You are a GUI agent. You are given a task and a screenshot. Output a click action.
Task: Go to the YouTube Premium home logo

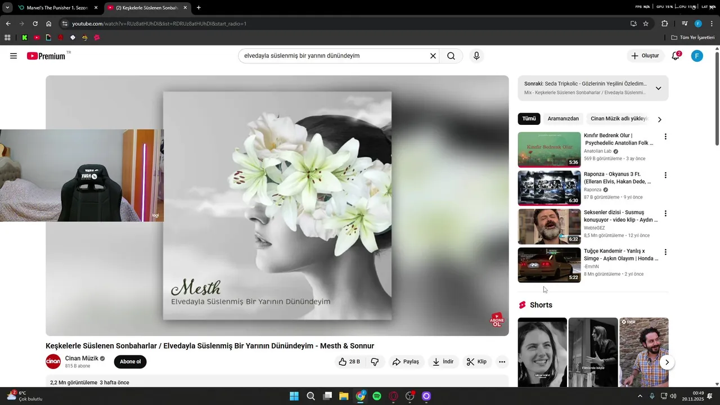[x=46, y=56]
